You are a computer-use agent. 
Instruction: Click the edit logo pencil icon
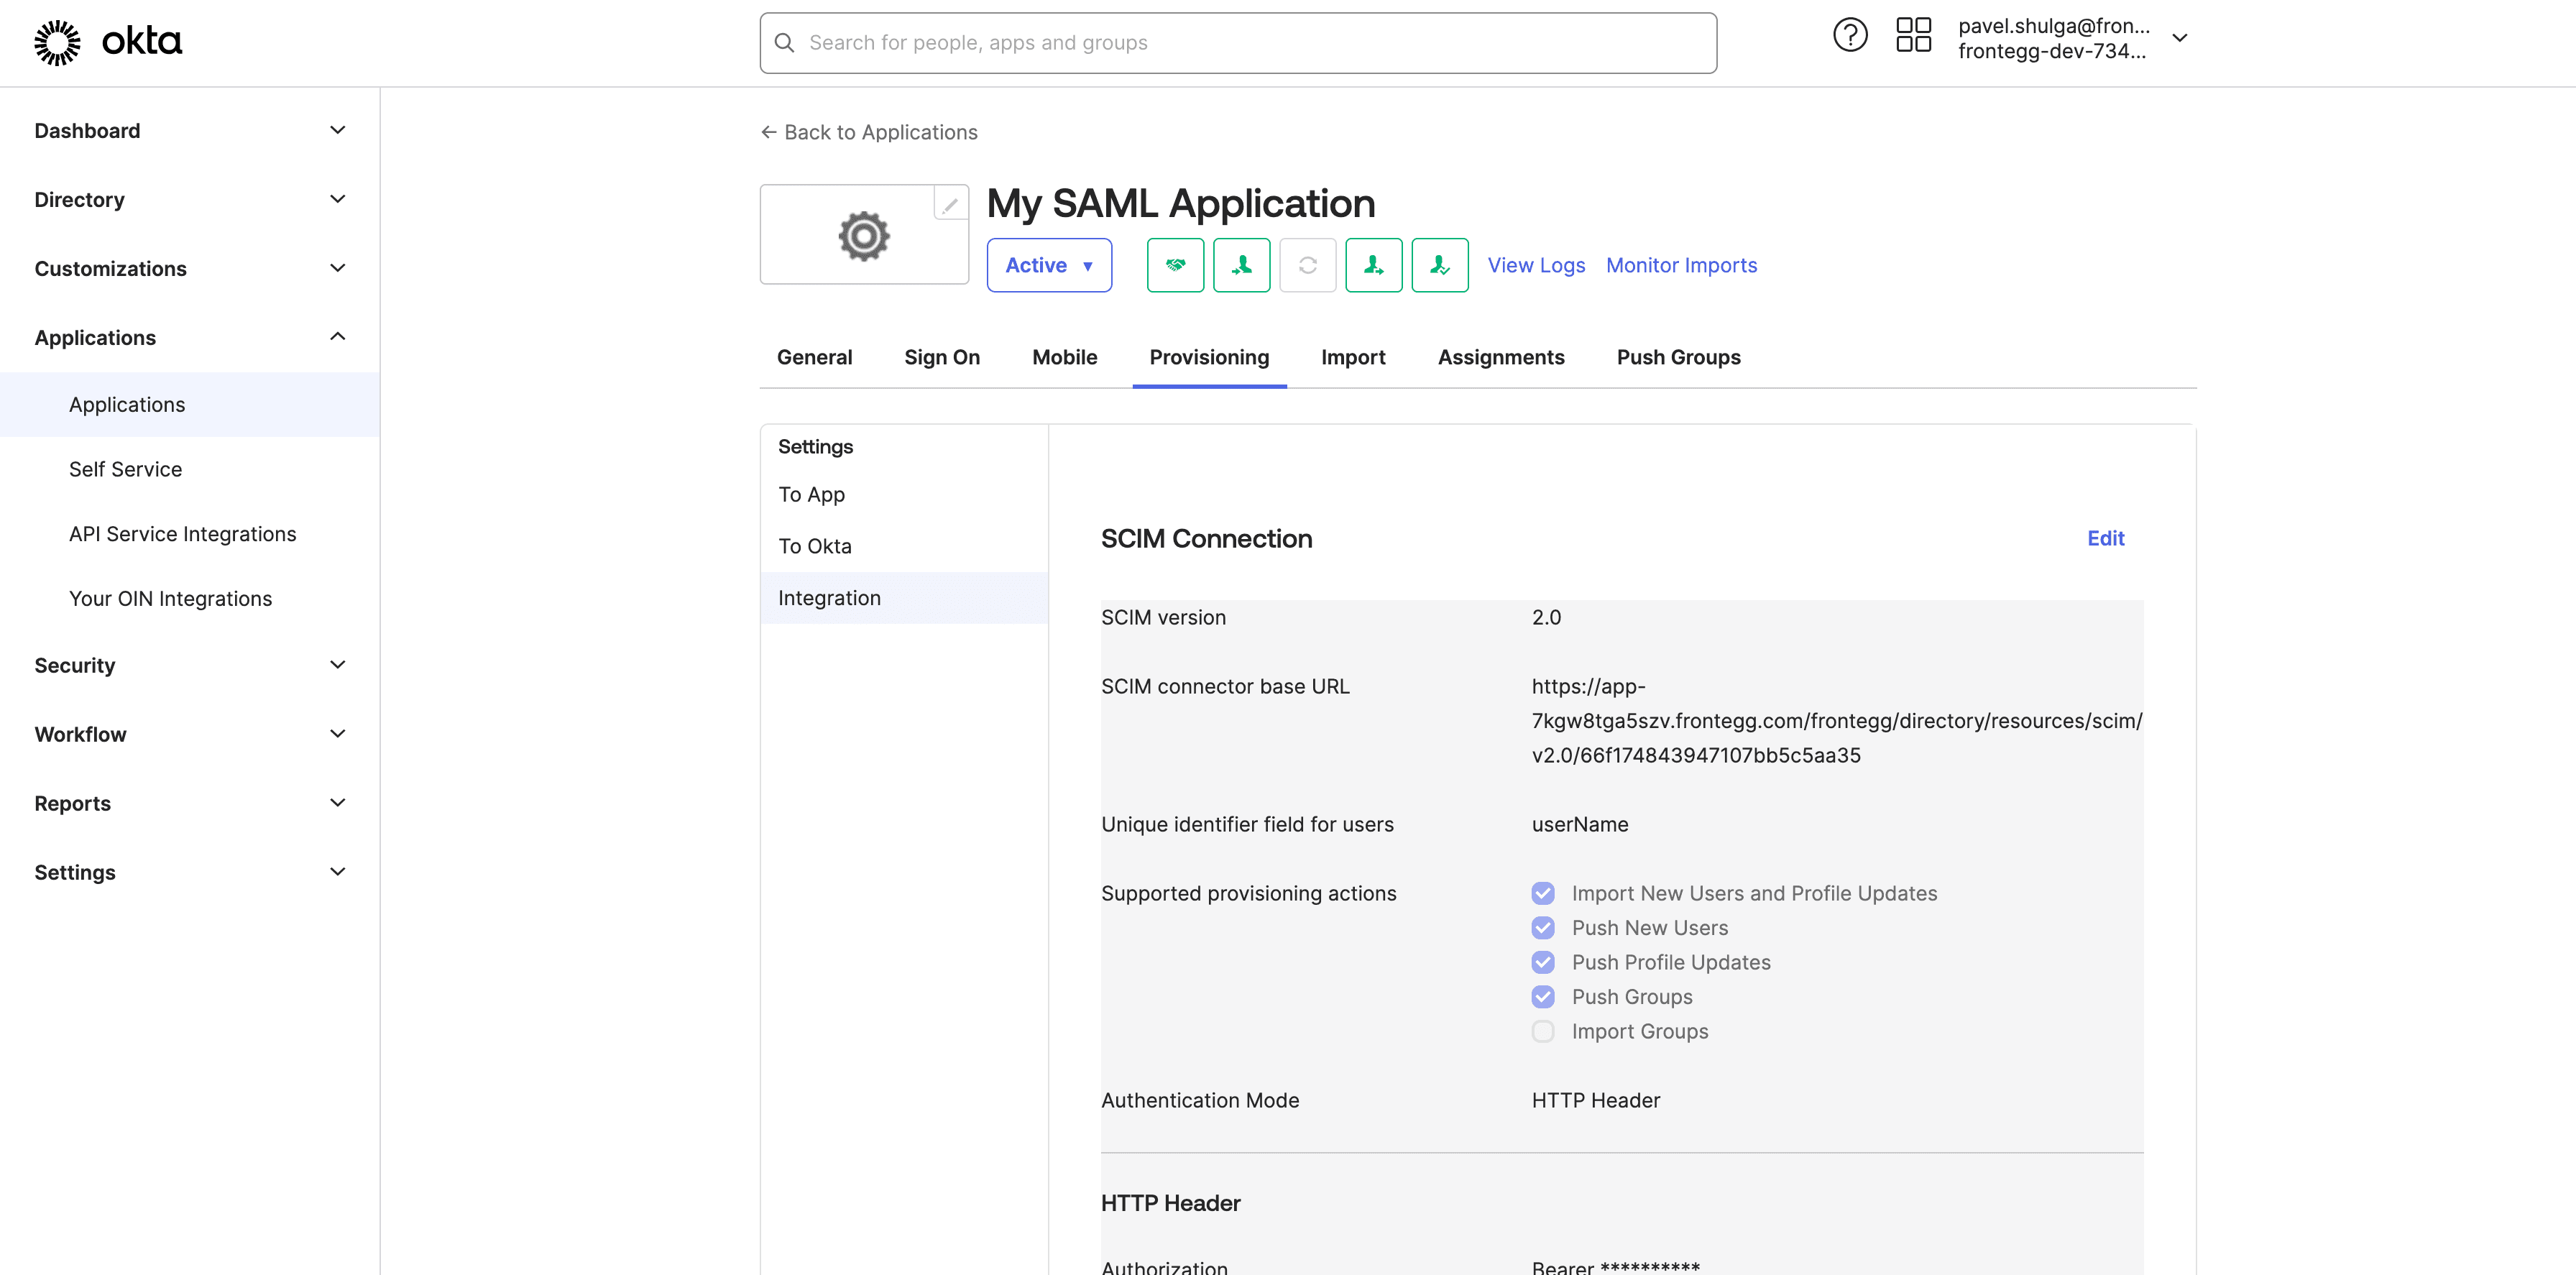(x=950, y=203)
